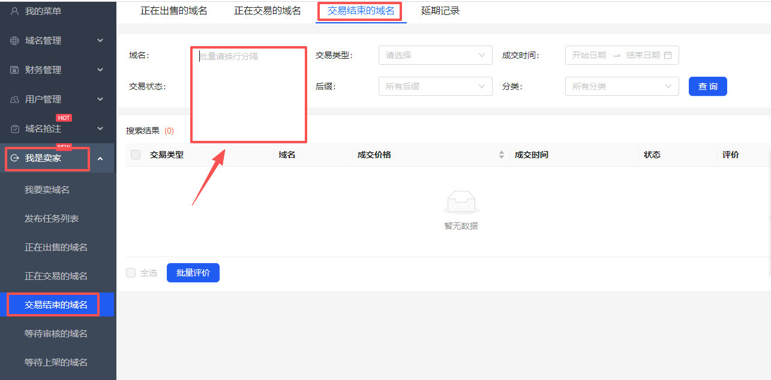Click the clipboard icon beside 域名抢注

pos(15,129)
